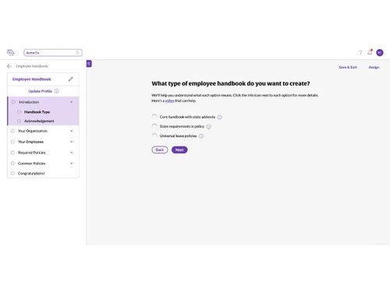Click status circle beside Handbook Type

tap(19, 112)
